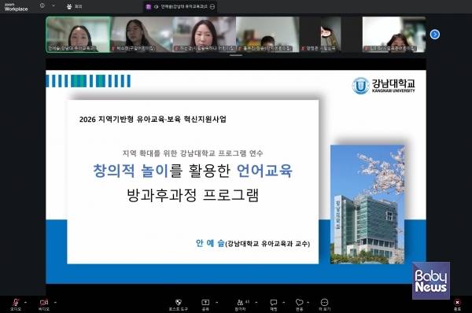Click the purple sharing indicator icon

click(x=149, y=6)
